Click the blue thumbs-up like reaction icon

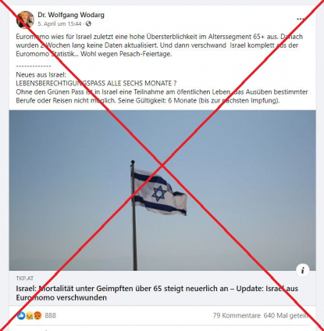click(x=21, y=315)
